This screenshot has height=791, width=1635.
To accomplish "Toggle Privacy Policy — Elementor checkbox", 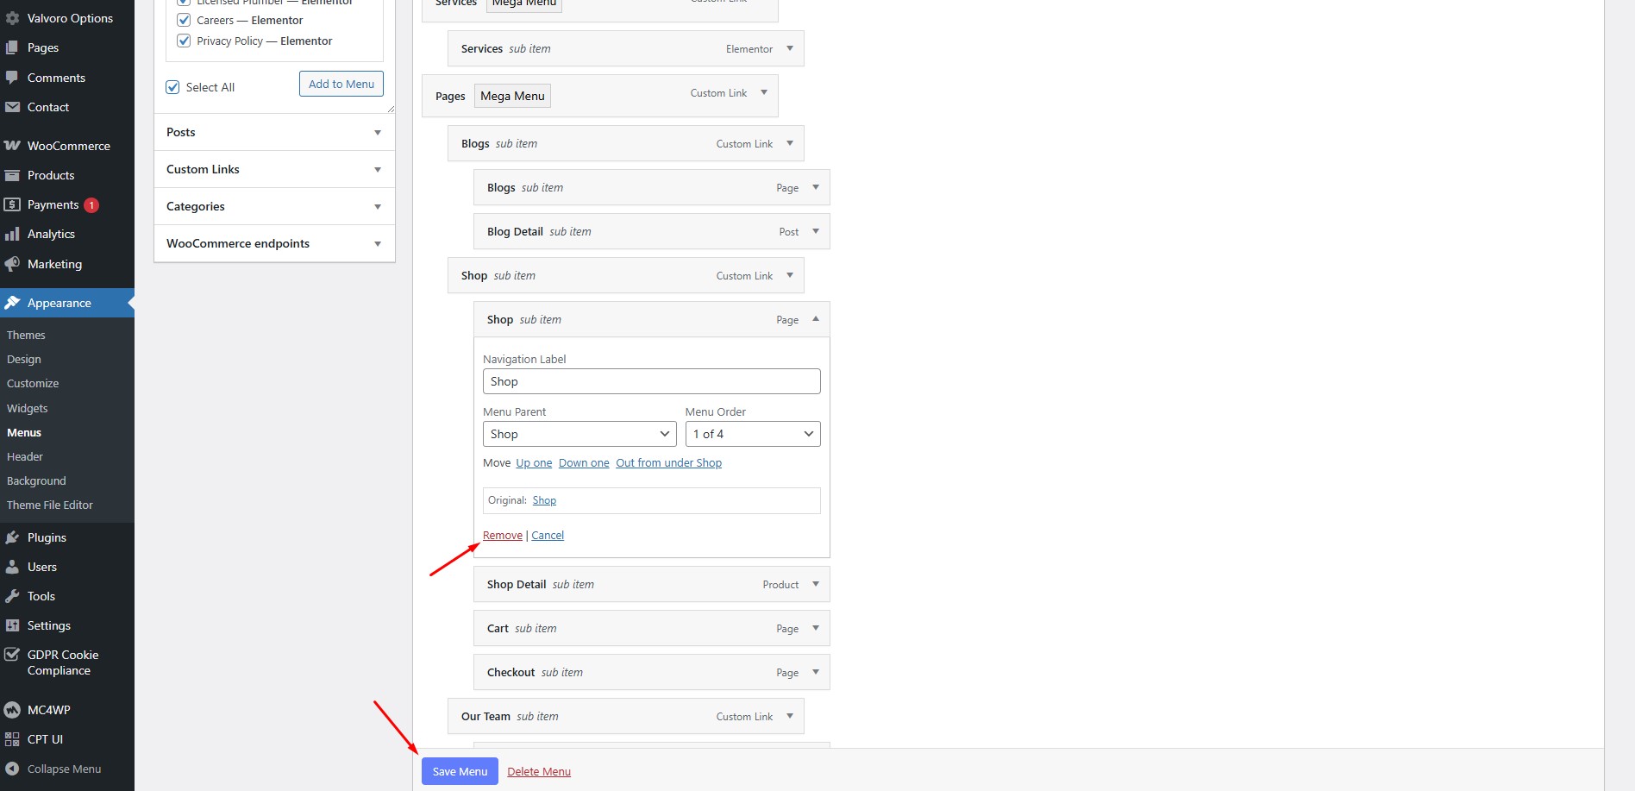I will (184, 41).
